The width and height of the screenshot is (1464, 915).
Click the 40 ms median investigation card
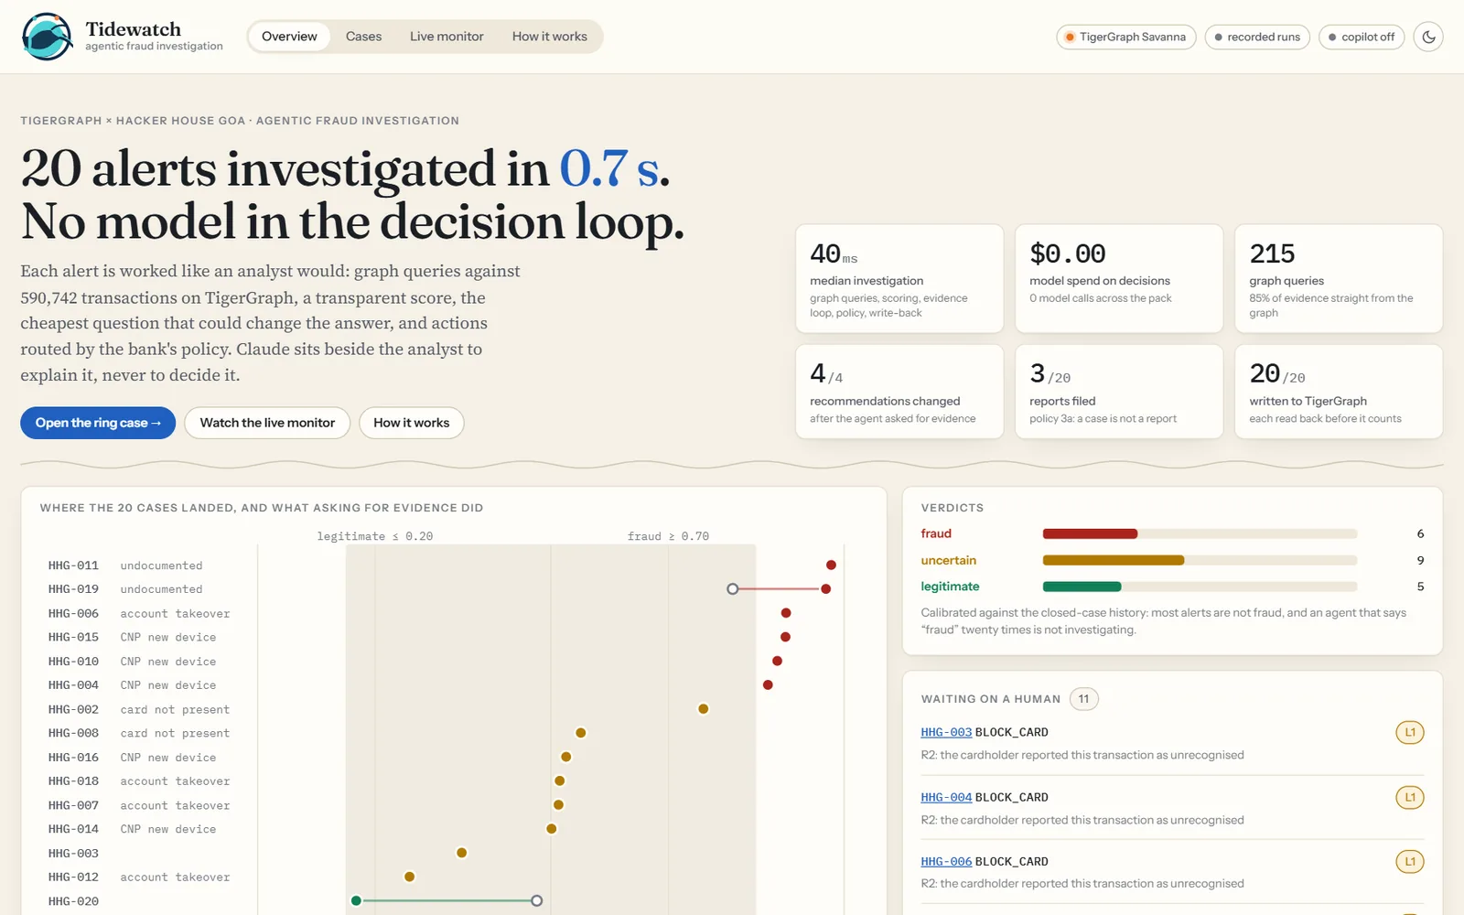tap(899, 279)
